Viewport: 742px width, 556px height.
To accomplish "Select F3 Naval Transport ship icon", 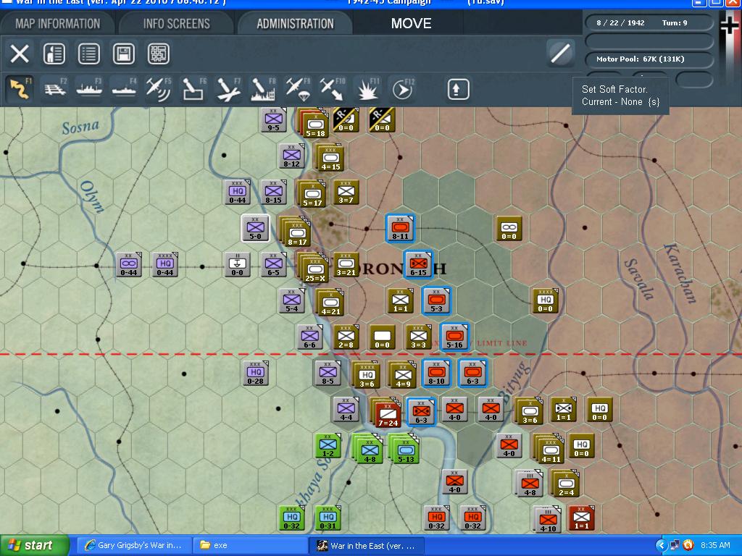I will [x=89, y=88].
